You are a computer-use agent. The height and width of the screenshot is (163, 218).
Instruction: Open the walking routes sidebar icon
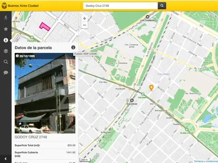(6, 18)
